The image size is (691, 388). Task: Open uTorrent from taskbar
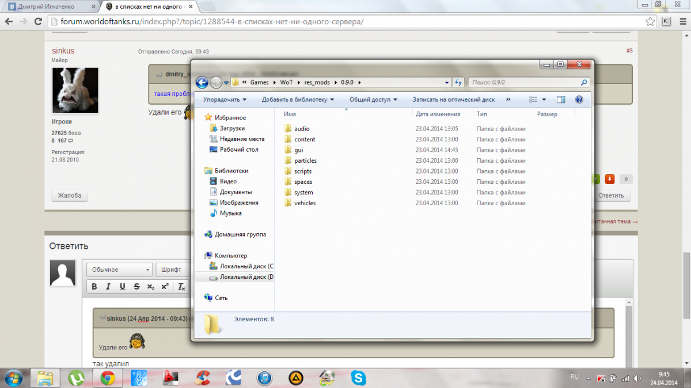coord(76,378)
